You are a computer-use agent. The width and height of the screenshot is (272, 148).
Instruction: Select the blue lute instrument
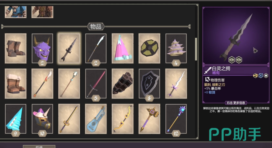pyautogui.click(x=96, y=119)
